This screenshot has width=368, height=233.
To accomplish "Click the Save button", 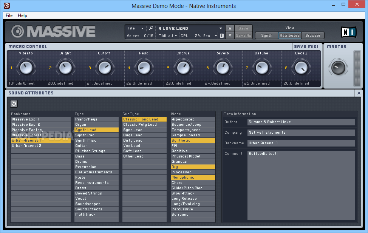I will point(243,28).
